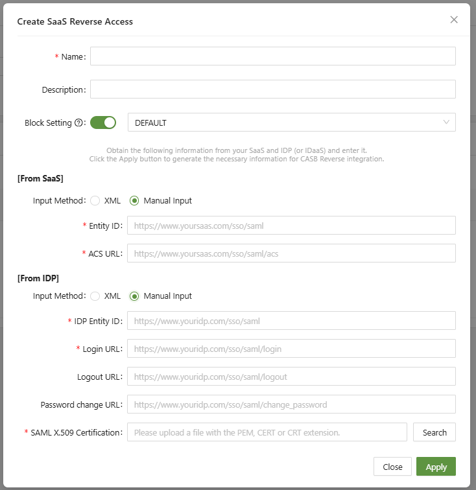Click the Apply button
476x490 pixels.
[x=436, y=467]
